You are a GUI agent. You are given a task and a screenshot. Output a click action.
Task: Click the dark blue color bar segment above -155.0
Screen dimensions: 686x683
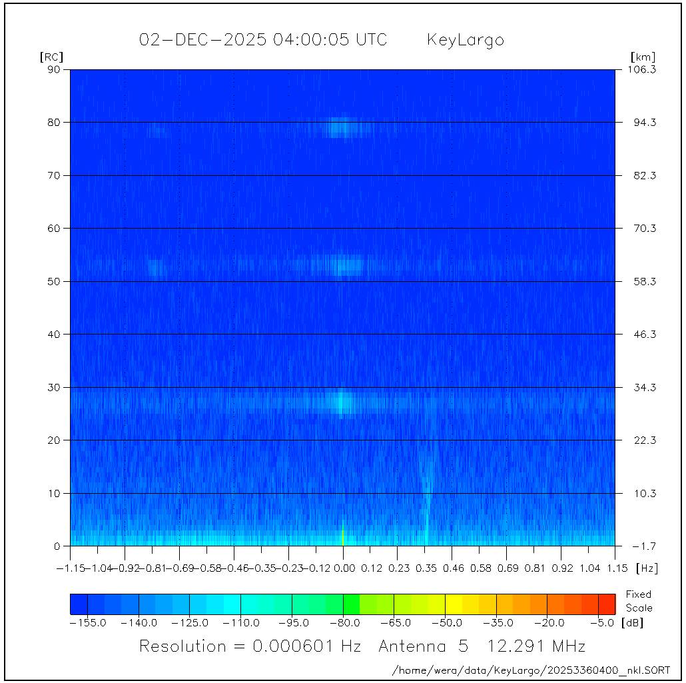point(79,604)
